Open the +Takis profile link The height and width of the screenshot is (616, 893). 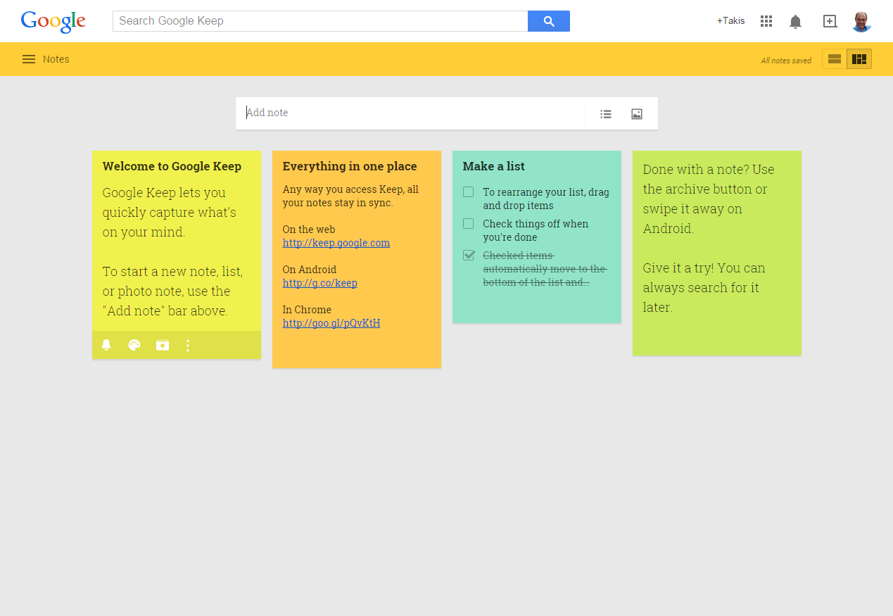730,21
